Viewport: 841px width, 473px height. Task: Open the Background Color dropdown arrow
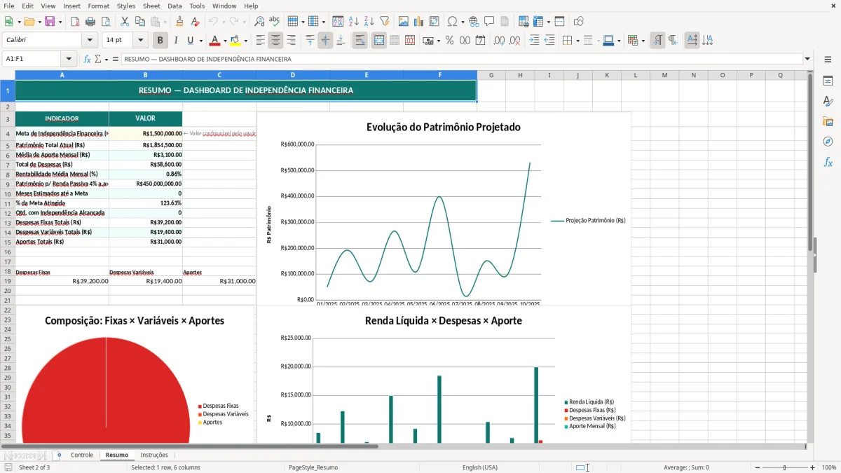click(x=245, y=41)
